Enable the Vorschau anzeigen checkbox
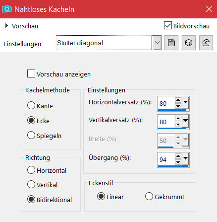 point(31,74)
